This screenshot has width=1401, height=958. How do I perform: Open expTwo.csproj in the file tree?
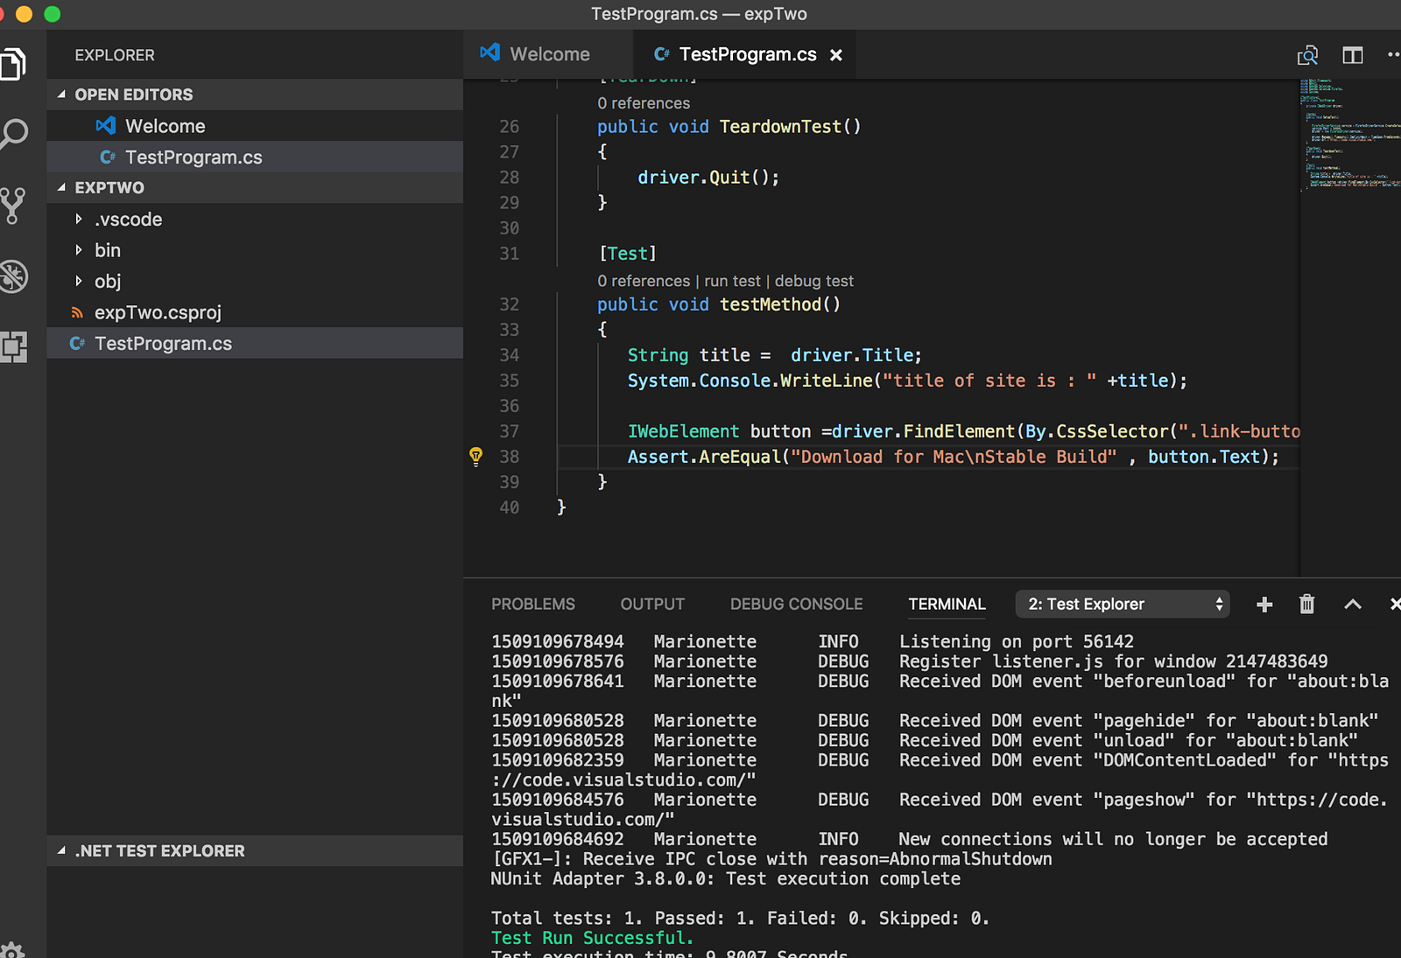[255, 312]
